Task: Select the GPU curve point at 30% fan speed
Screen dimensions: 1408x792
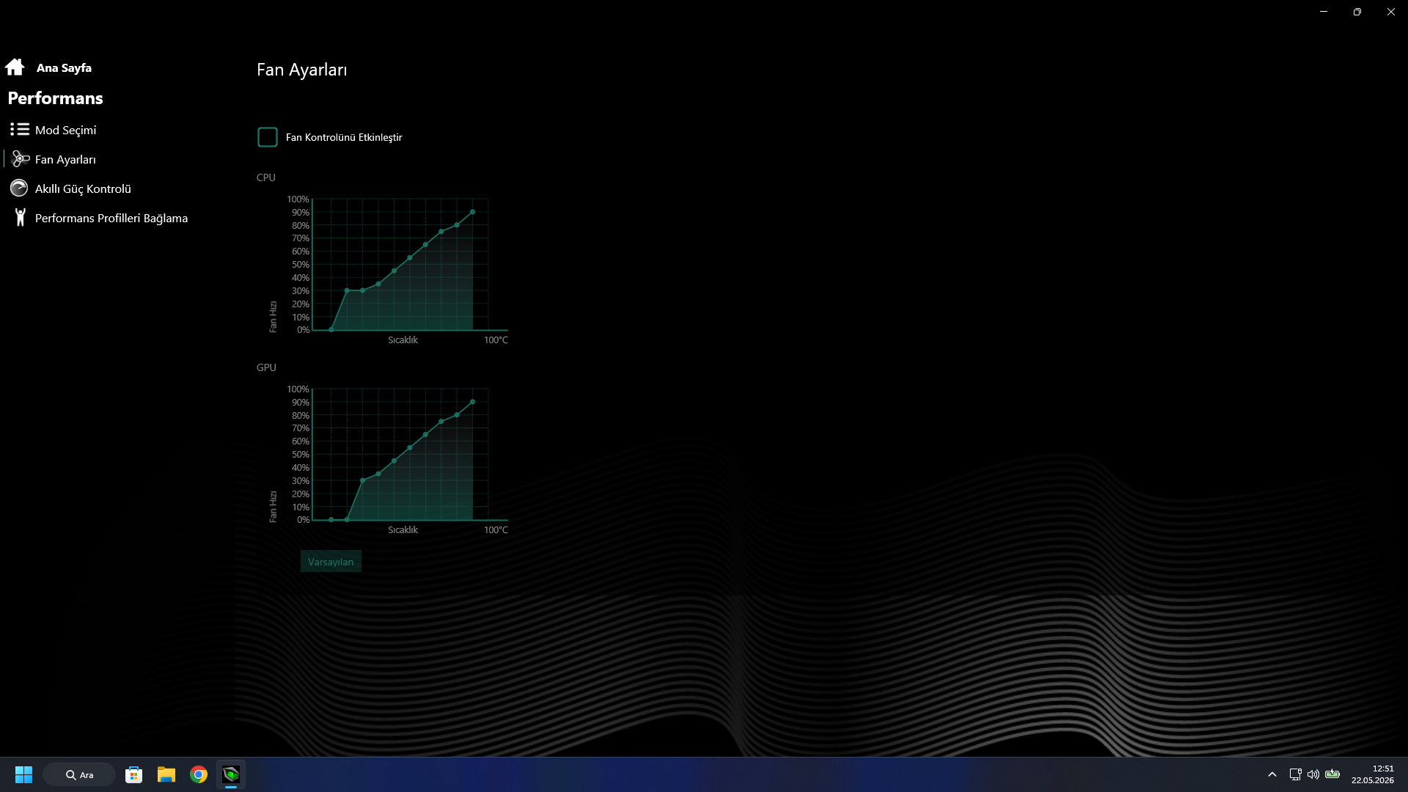Action: pyautogui.click(x=363, y=481)
